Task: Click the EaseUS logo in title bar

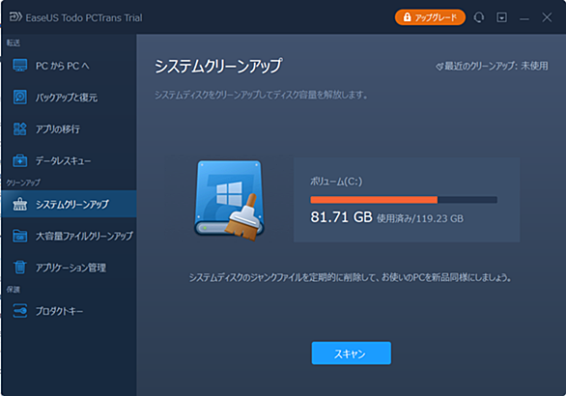Action: click(x=15, y=17)
